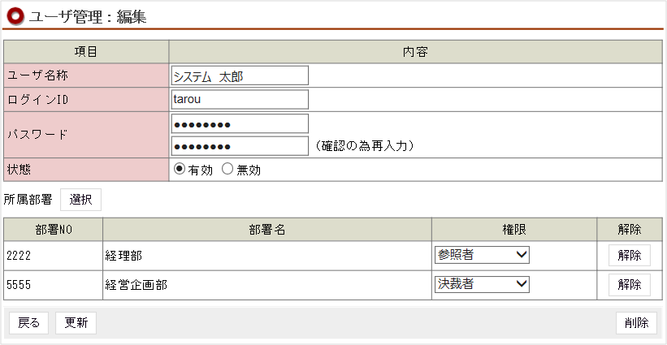Open the 経営企画部 権限 dropdown
This screenshot has height=345, width=667.
pyautogui.click(x=482, y=284)
